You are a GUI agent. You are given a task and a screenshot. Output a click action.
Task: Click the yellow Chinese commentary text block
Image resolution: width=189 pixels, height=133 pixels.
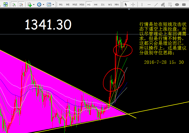[x=163, y=38]
